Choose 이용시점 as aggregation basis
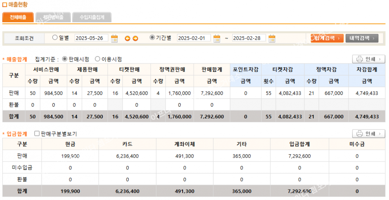Viewport: 389px width, 200px height. tap(98, 59)
